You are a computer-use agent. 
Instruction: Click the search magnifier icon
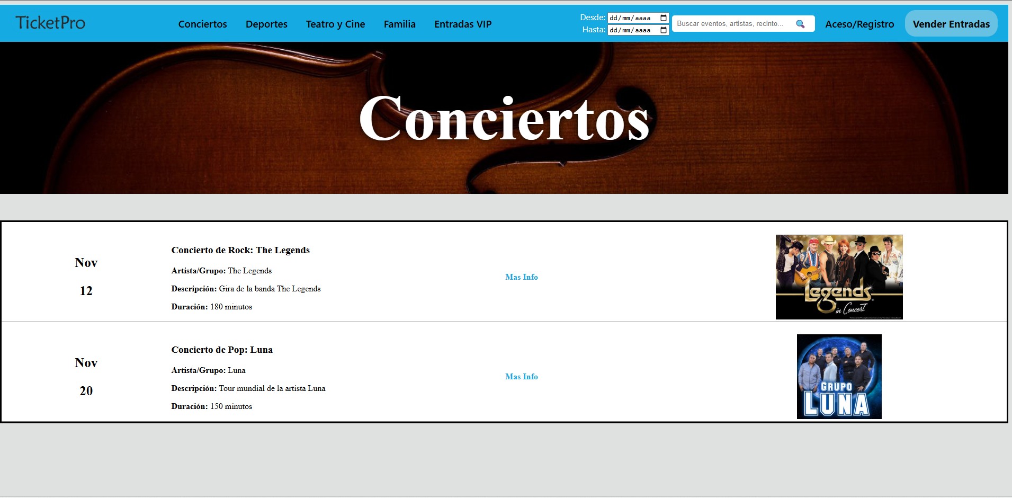800,24
